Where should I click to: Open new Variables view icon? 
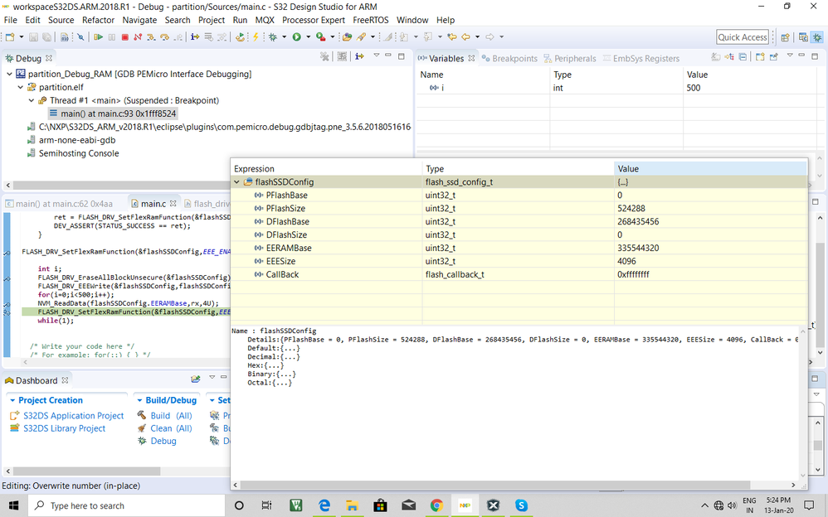coord(761,56)
